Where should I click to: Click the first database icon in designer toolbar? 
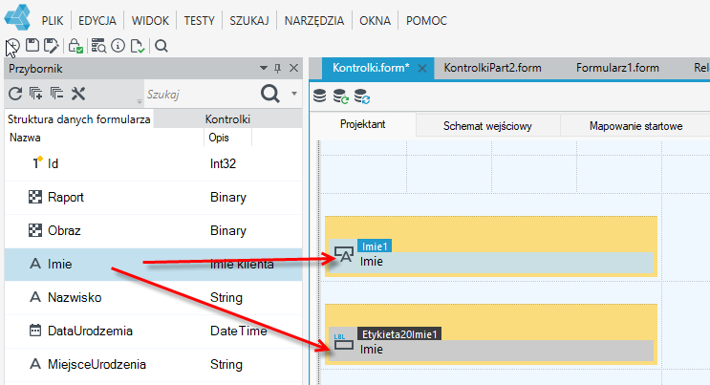pos(320,96)
